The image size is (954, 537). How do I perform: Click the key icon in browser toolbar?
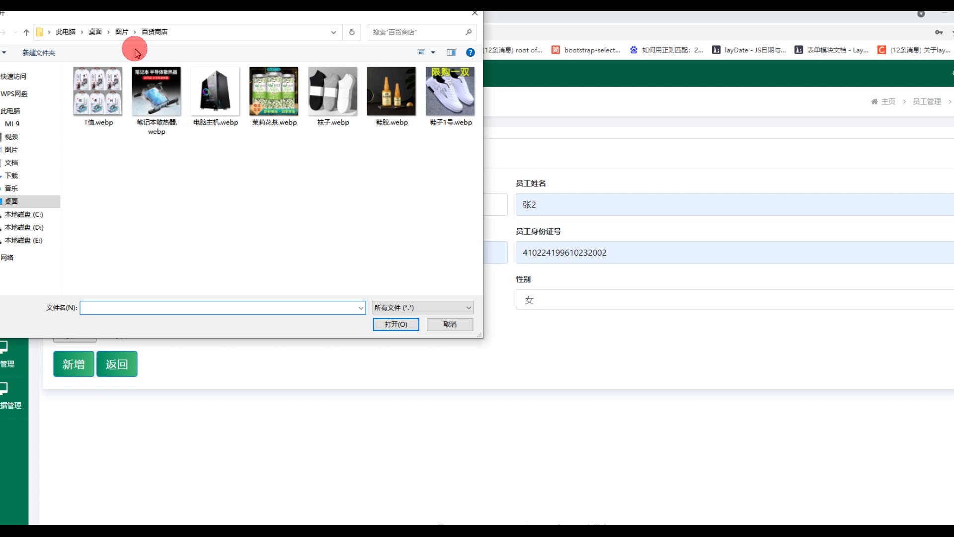[x=939, y=32]
